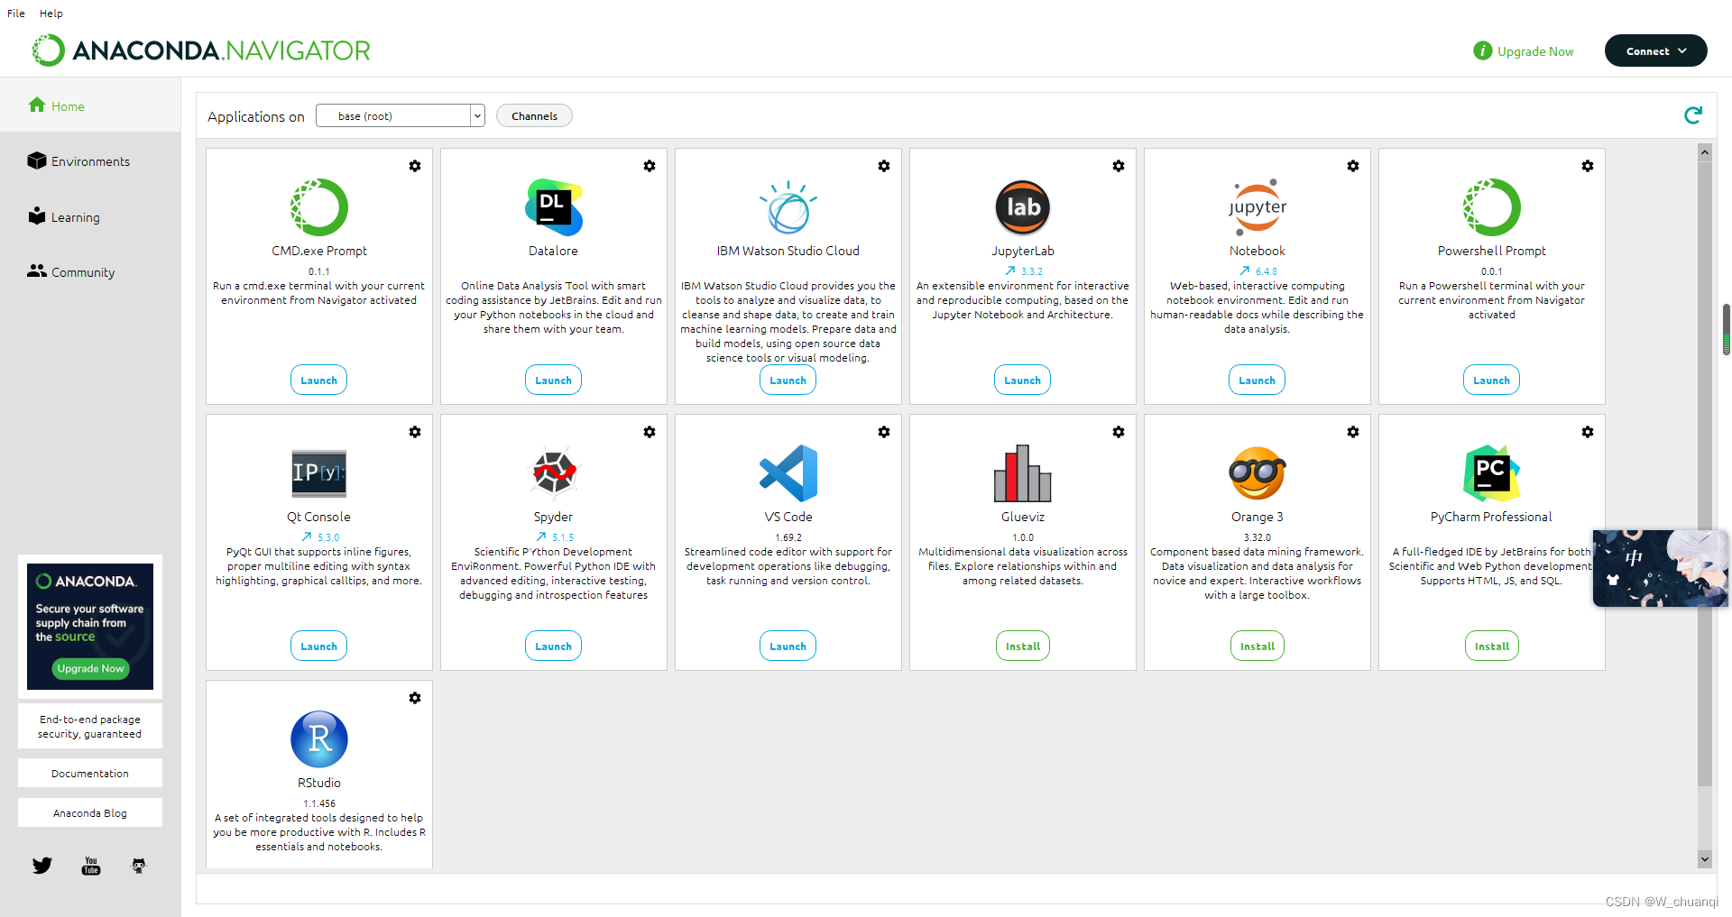Open the gear menu on Datalore card
The height and width of the screenshot is (917, 1732).
tap(649, 166)
